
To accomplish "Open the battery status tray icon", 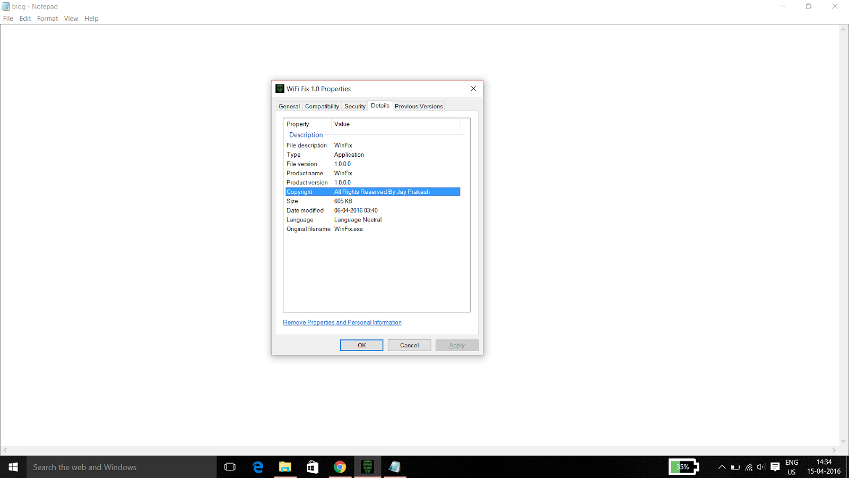I will (735, 467).
